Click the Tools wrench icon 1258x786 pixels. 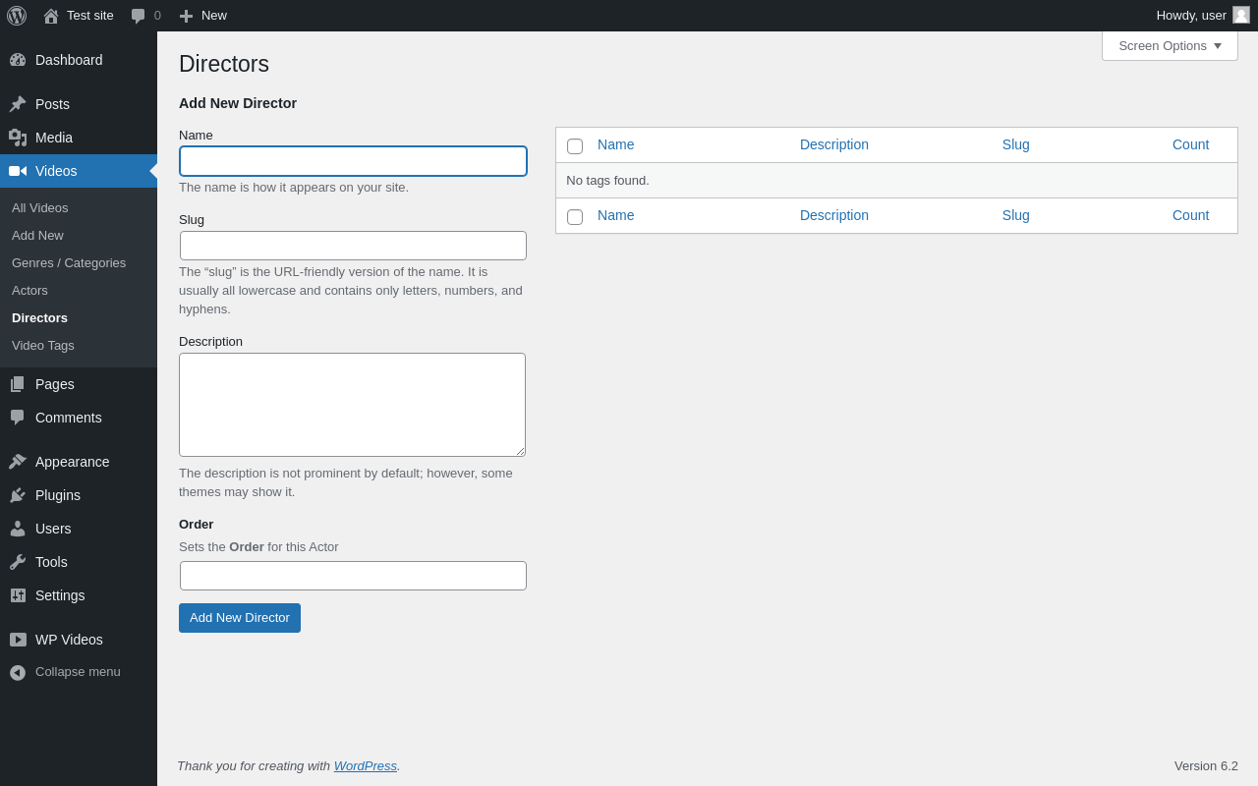tap(18, 562)
